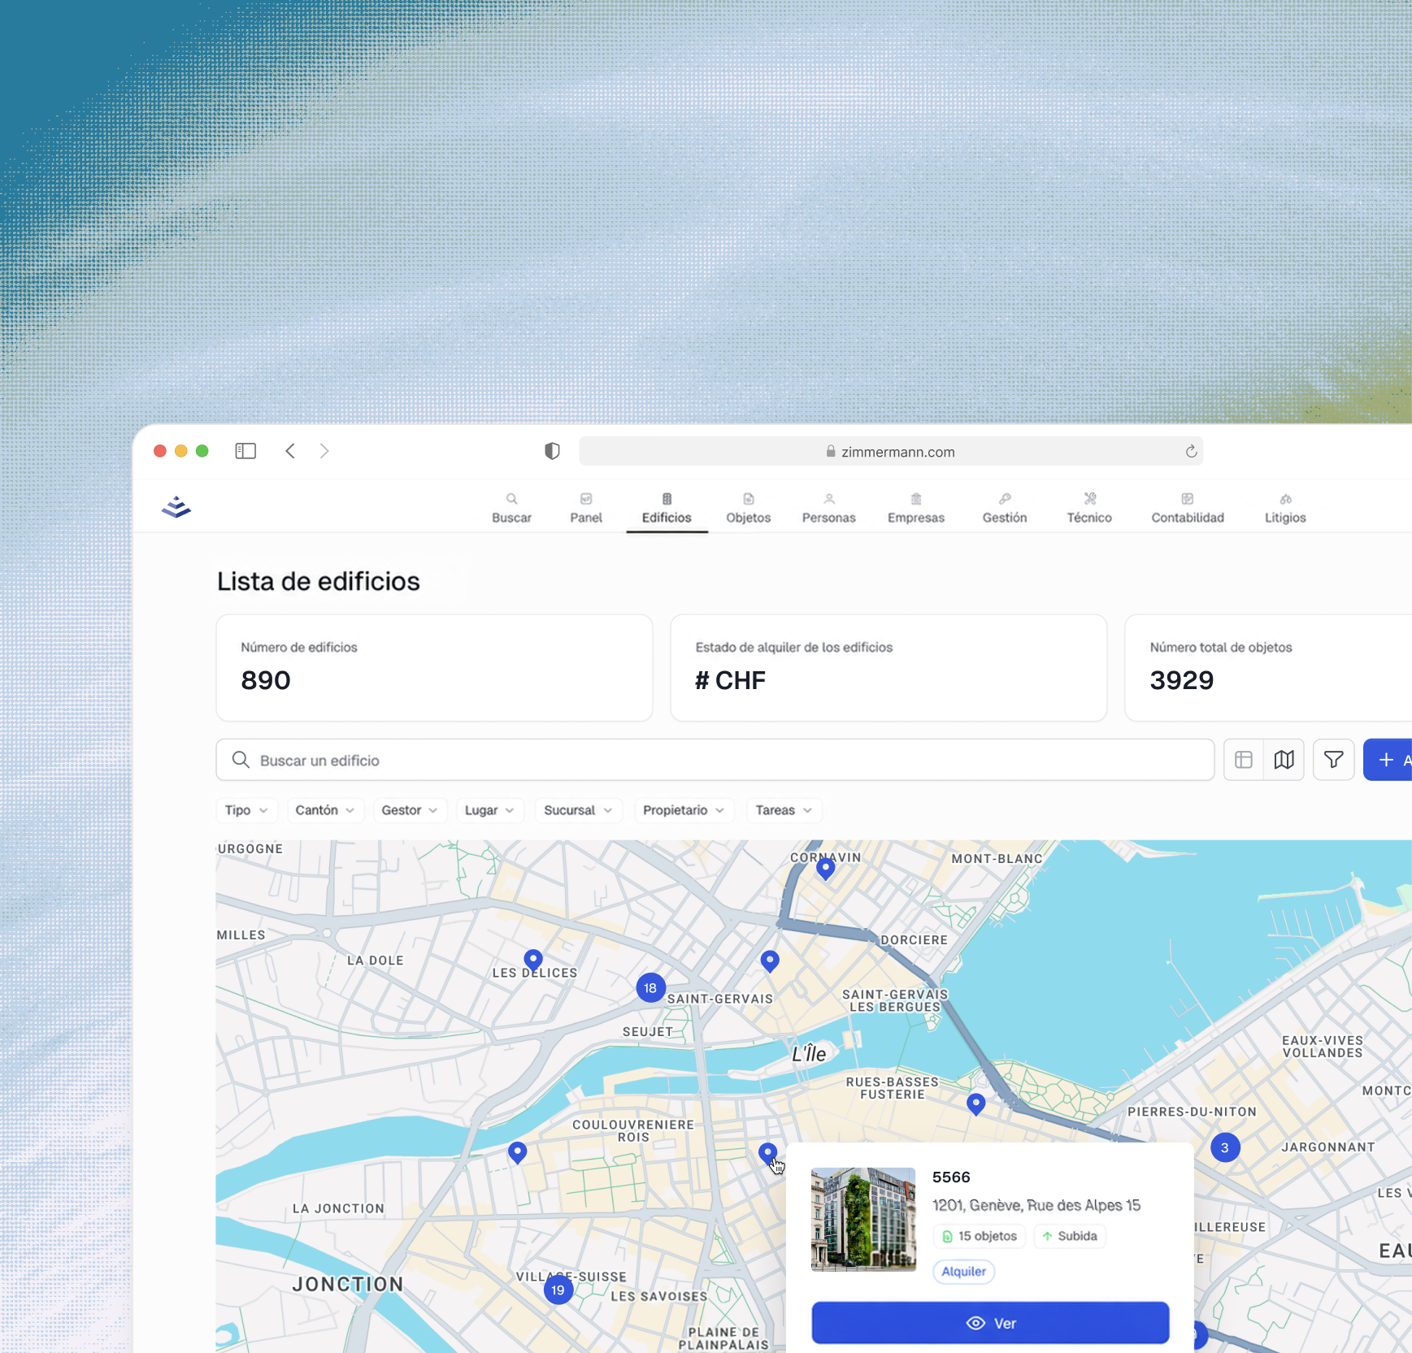Toggle the filter funnel icon

(x=1334, y=760)
